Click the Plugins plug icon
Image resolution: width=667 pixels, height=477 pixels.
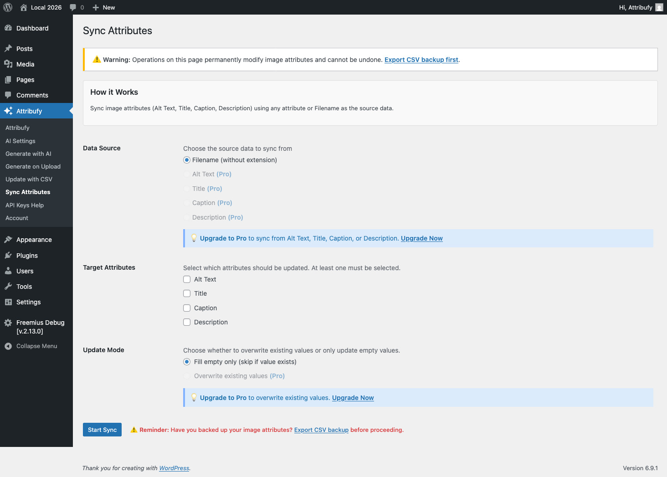(x=8, y=255)
